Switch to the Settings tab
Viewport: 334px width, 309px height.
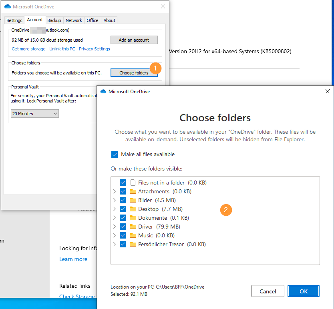tap(14, 20)
